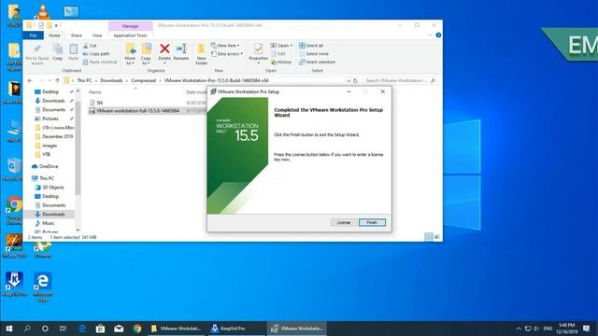Click the Paste icon in the ribbon
Image resolution: width=598 pixels, height=336 pixels.
pyautogui.click(x=73, y=52)
